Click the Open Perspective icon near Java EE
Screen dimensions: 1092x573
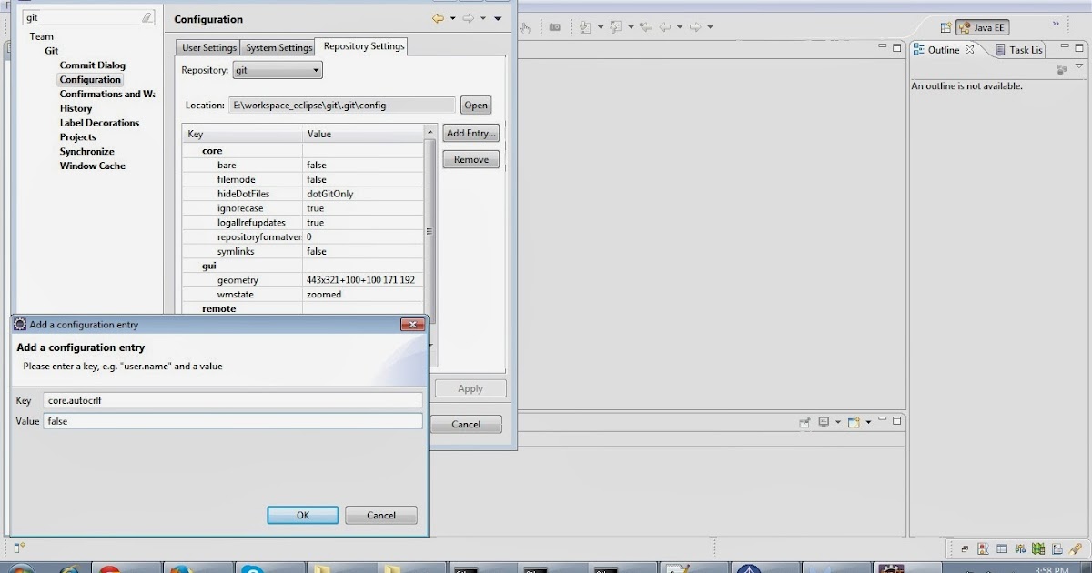point(947,26)
